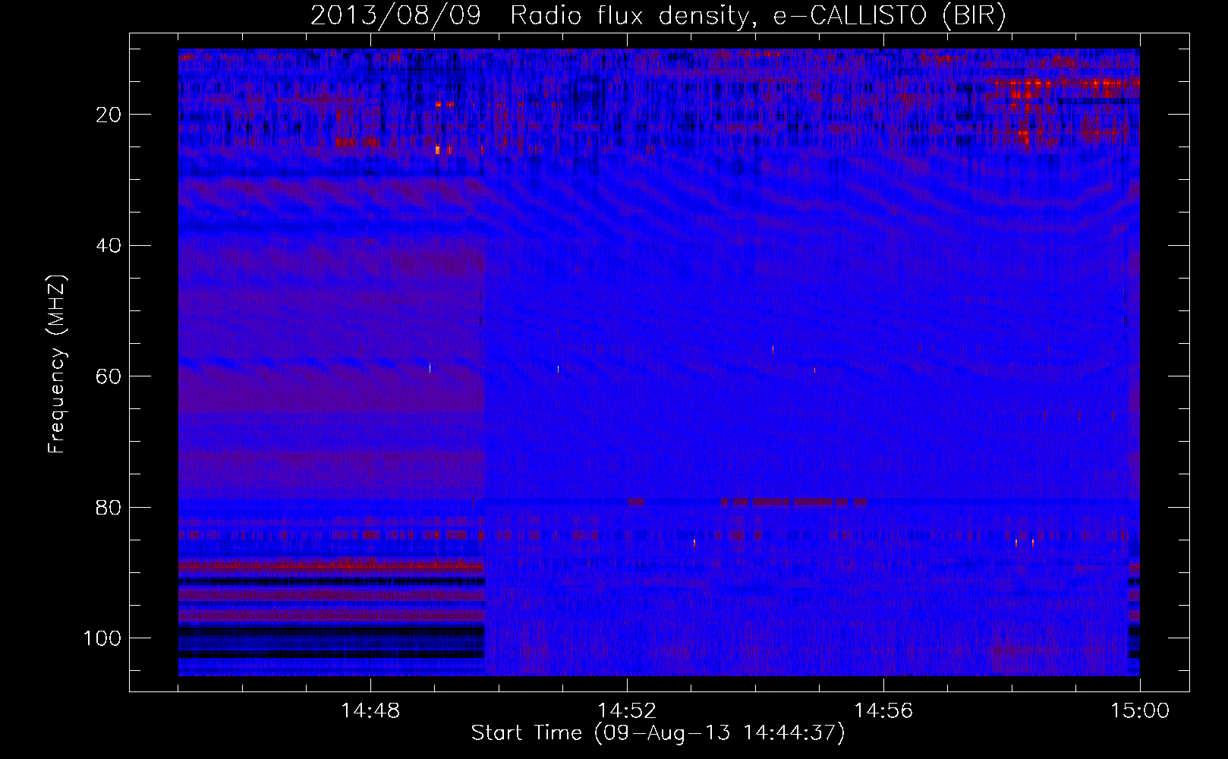Image resolution: width=1228 pixels, height=759 pixels.
Task: Click the 14:48 time tick label
Action: (370, 711)
